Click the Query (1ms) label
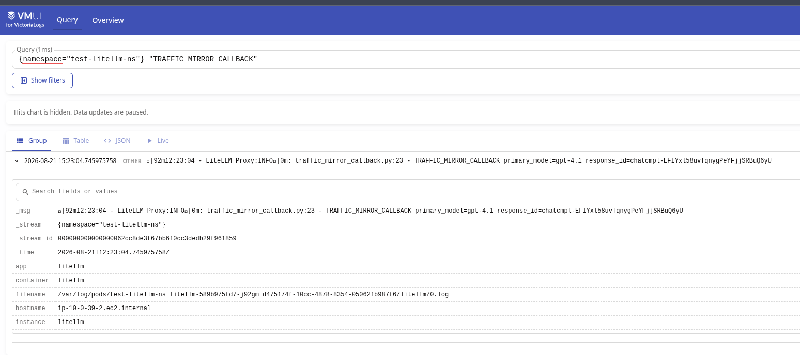The width and height of the screenshot is (800, 355). pyautogui.click(x=35, y=49)
